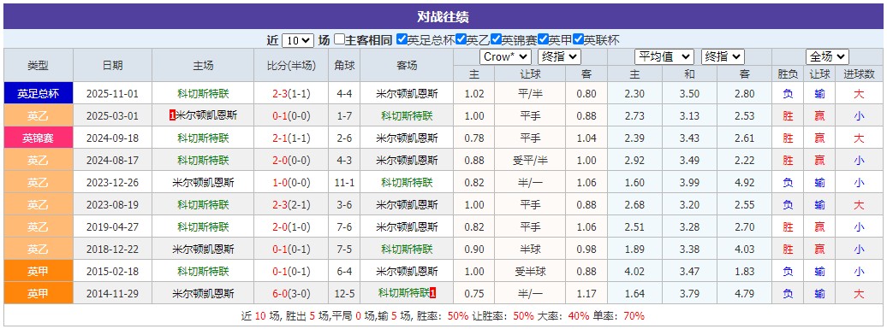
Task: Open the recent matches count dropdown showing 10
Action: tap(298, 40)
